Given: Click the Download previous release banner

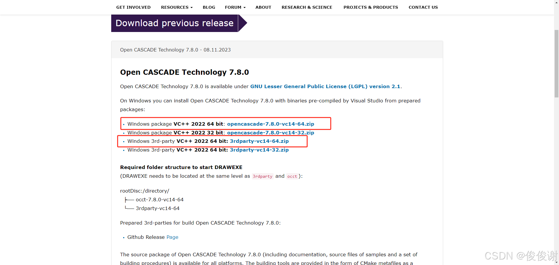Looking at the screenshot, I should click(174, 23).
